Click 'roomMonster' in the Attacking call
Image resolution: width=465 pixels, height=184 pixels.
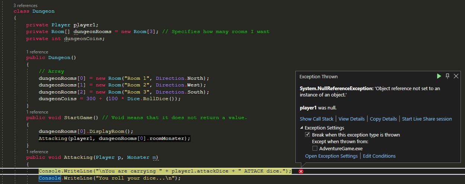(168, 138)
